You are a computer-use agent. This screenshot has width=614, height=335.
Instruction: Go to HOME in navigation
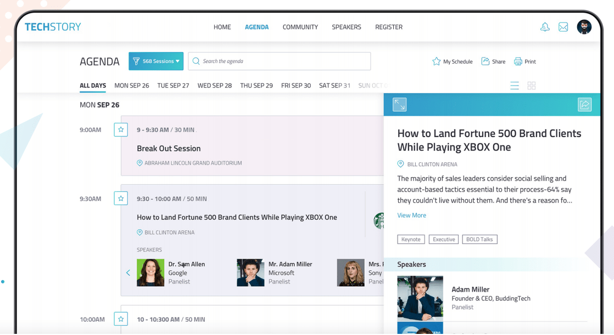[x=222, y=27]
